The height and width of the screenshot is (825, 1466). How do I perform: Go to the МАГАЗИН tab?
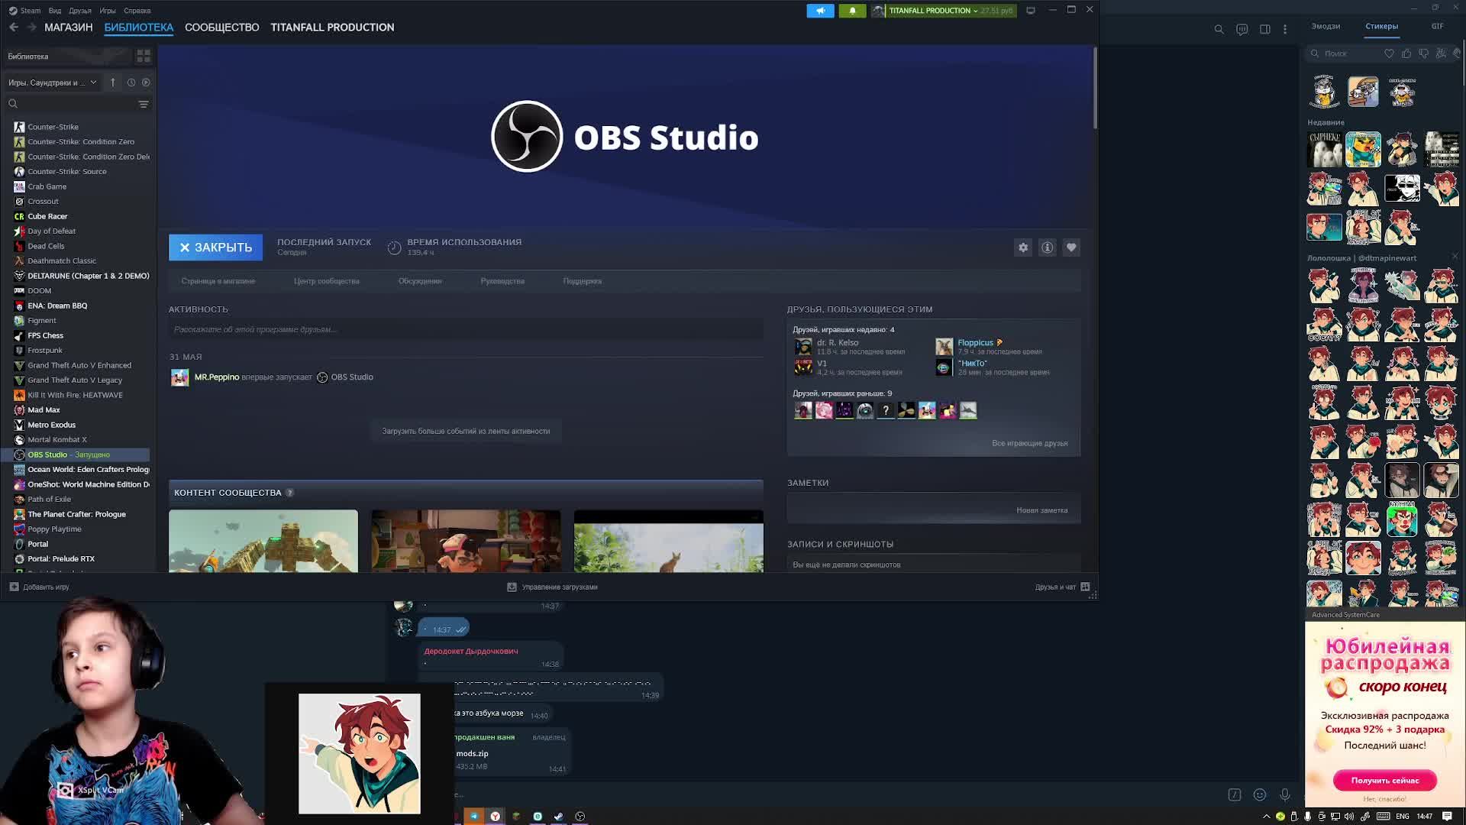point(68,27)
